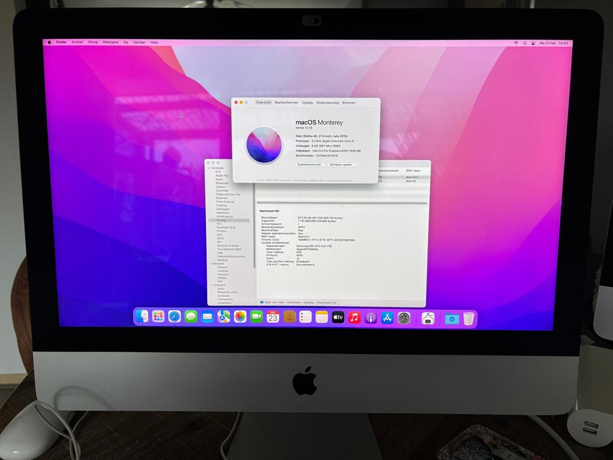613x460 pixels.
Task: Collapse the Hardware section
Action: [x=210, y=168]
